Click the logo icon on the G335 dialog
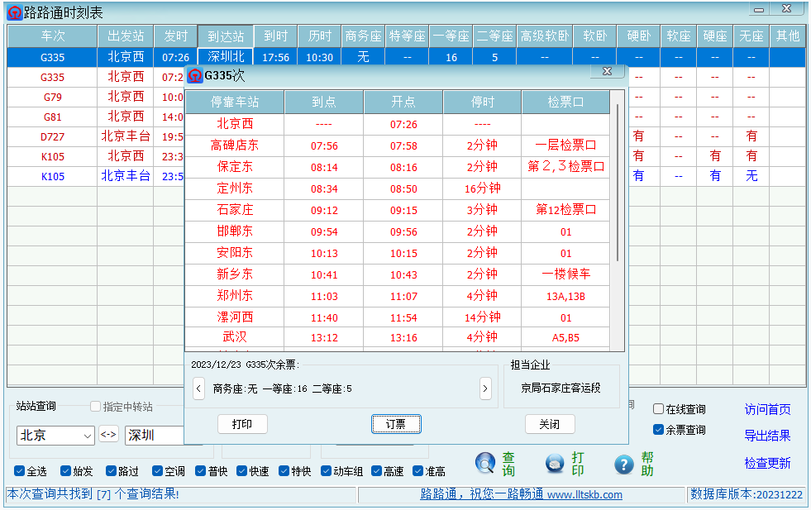This screenshot has width=811, height=510. [x=195, y=75]
